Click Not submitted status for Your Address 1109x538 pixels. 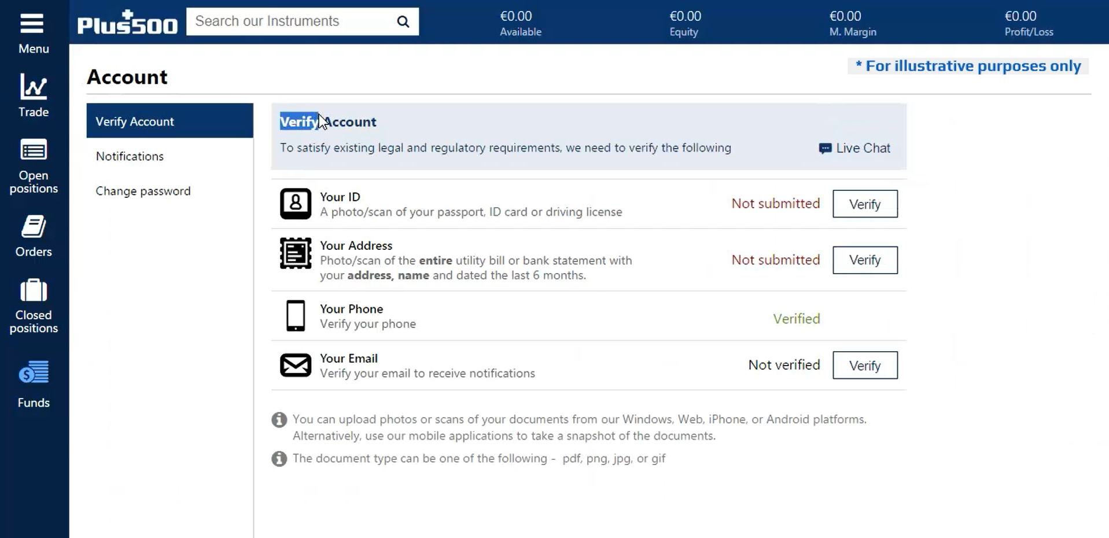776,260
